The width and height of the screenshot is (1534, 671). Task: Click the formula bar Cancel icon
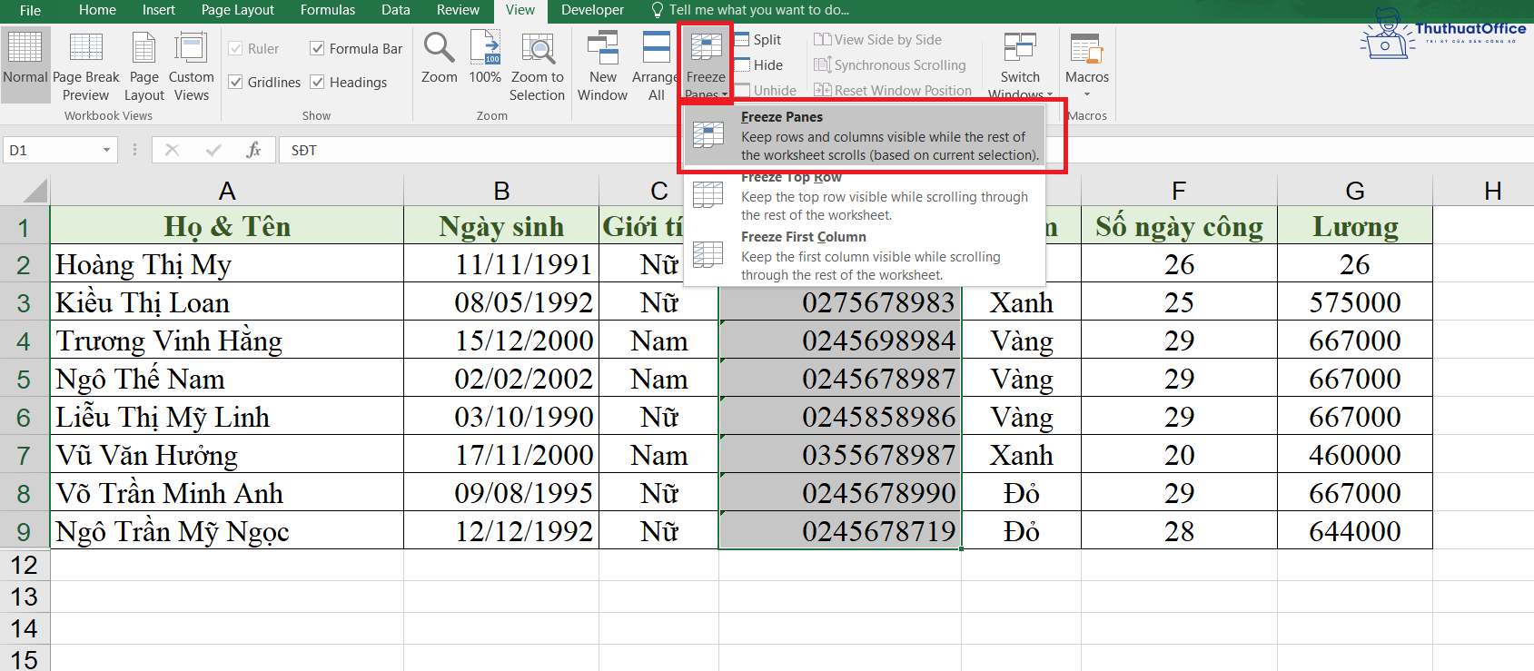pyautogui.click(x=172, y=150)
